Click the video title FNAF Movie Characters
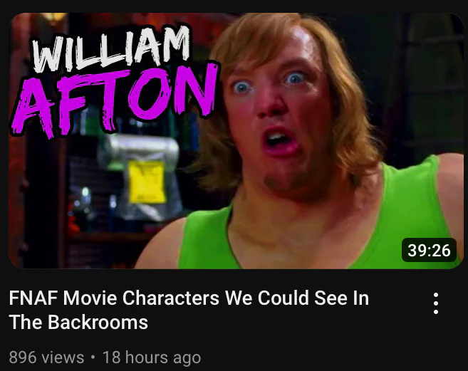Viewport: 468px width, 371px height. click(x=189, y=310)
